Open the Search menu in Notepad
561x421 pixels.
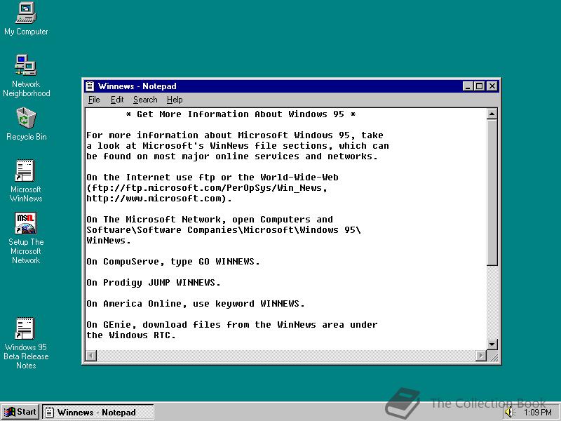coord(145,100)
